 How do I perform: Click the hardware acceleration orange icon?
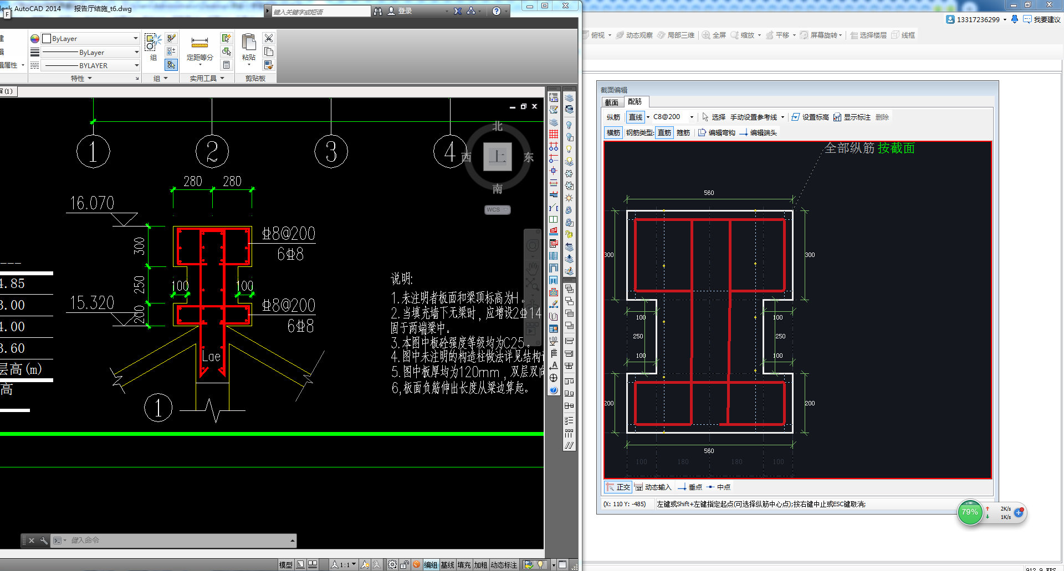[416, 565]
